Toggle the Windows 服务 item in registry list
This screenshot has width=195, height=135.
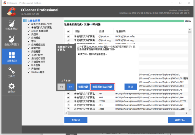pos(29,72)
